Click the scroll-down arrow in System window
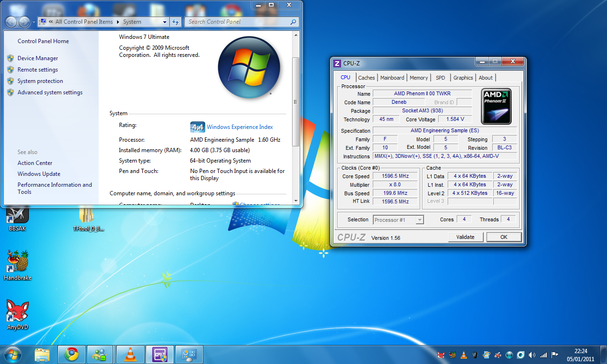 click(296, 201)
